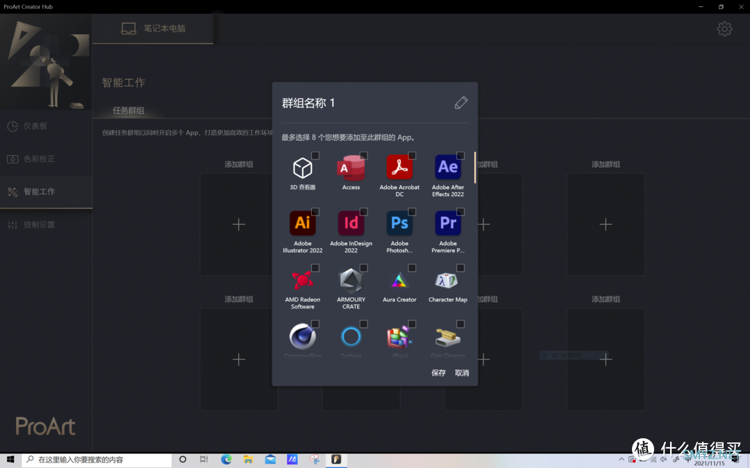This screenshot has width=750, height=468.
Task: Pick the Disk Cleanup icon
Action: coord(448,337)
